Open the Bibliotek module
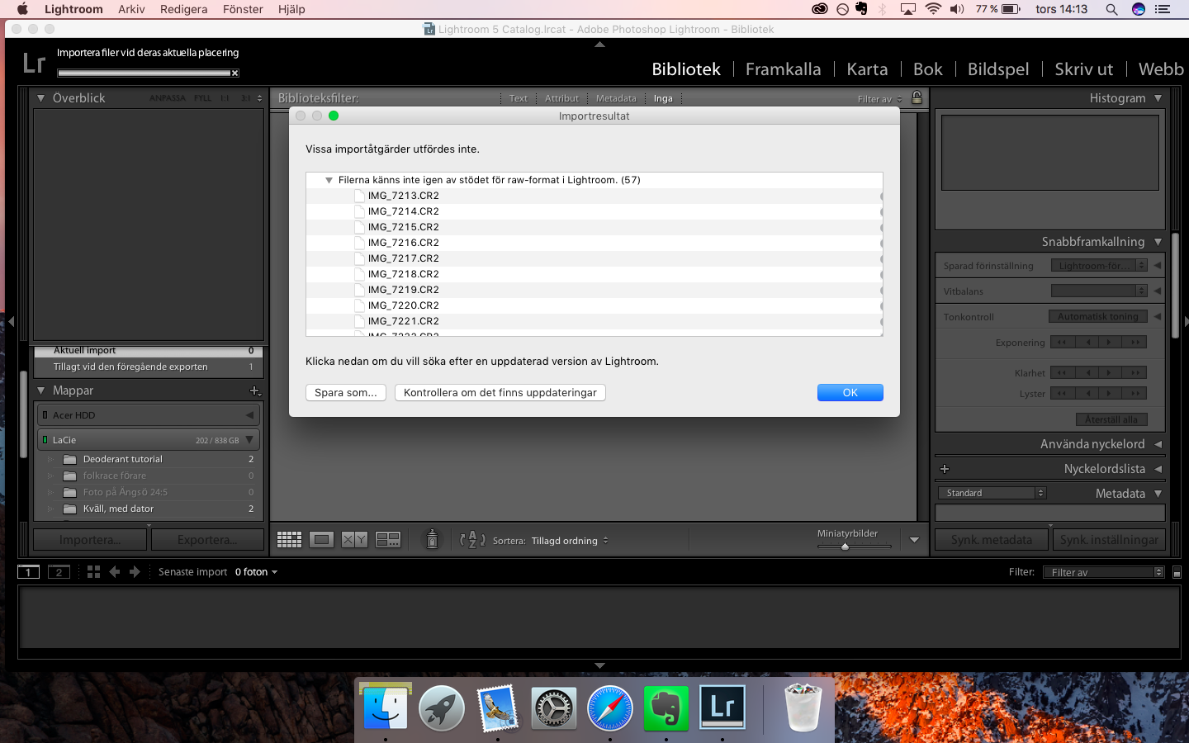This screenshot has width=1189, height=743. point(686,69)
